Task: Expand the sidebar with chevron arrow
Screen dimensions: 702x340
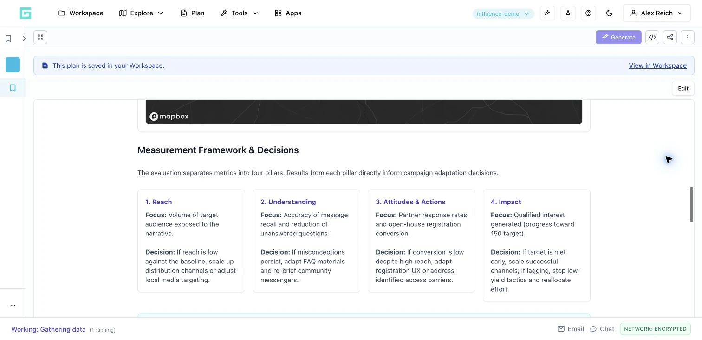Action: click(24, 39)
